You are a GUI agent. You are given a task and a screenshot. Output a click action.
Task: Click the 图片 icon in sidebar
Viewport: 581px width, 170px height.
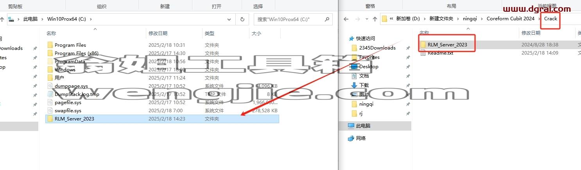click(x=354, y=94)
